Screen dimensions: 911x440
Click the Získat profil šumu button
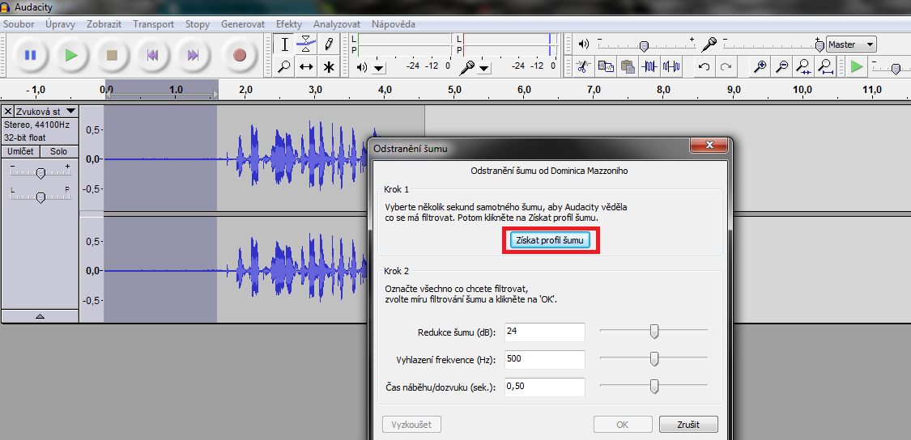click(550, 239)
